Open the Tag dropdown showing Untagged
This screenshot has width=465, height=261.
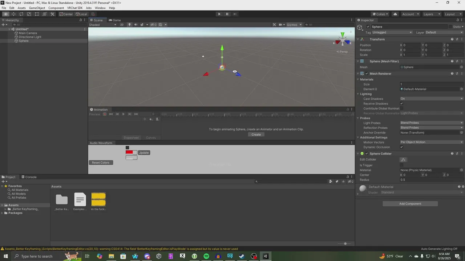coord(392,32)
